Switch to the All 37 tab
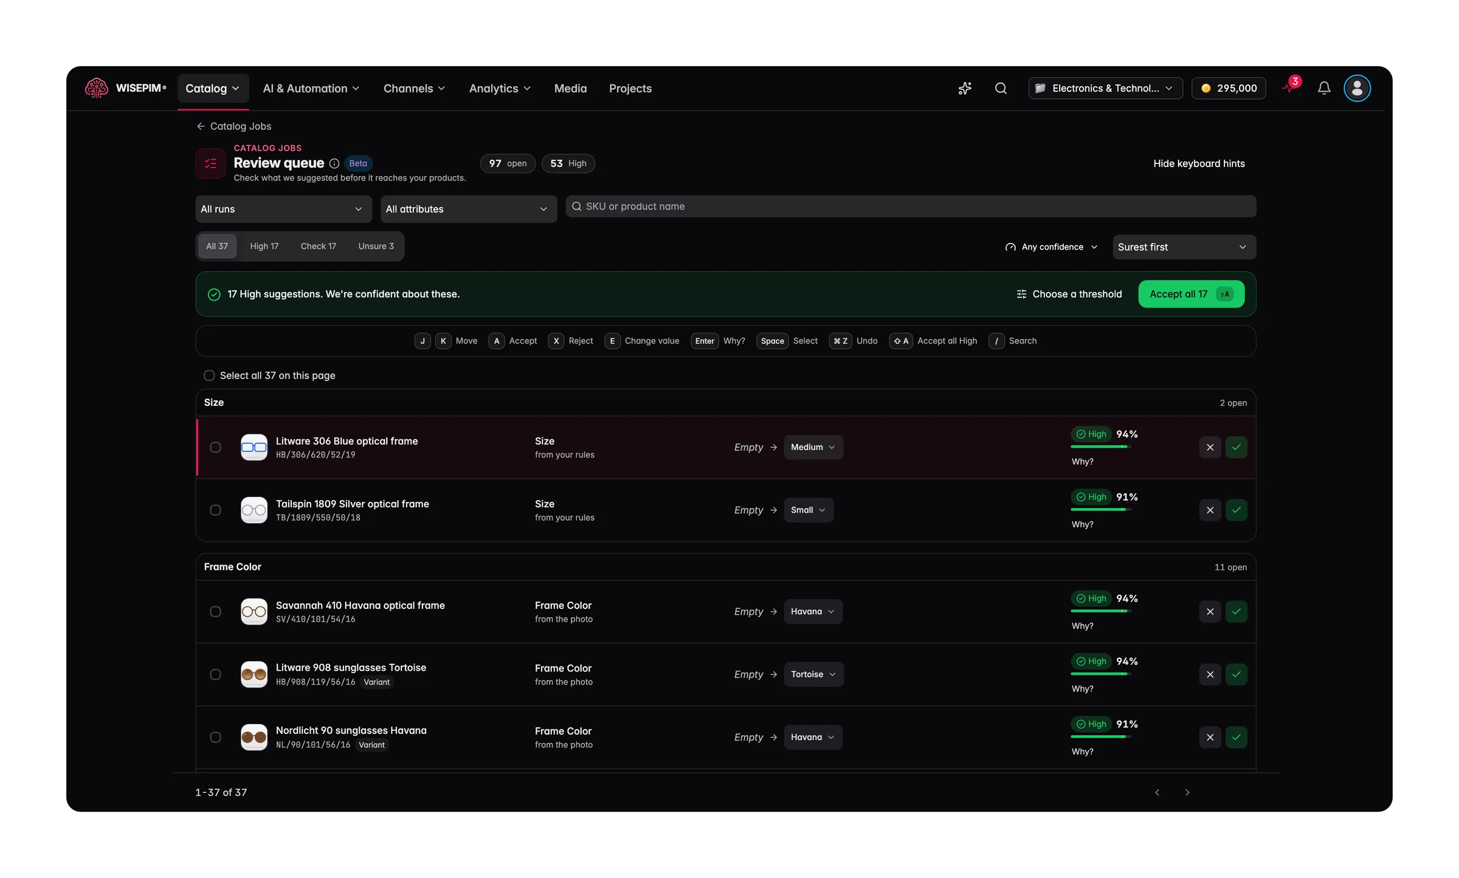Viewport: 1459px width, 878px height. coord(217,246)
